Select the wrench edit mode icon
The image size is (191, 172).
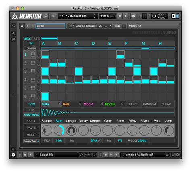pyautogui.click(x=13, y=33)
